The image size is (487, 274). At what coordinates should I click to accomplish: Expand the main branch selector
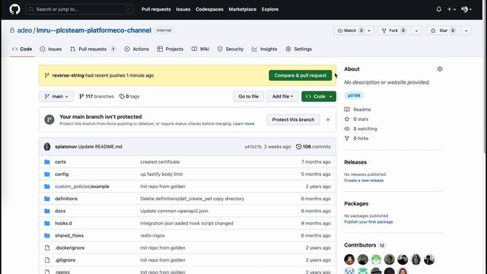click(56, 97)
